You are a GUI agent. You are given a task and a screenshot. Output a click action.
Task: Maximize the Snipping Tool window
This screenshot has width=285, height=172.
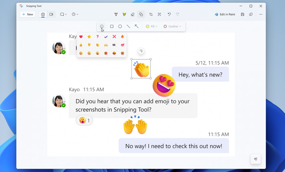[x=251, y=6]
